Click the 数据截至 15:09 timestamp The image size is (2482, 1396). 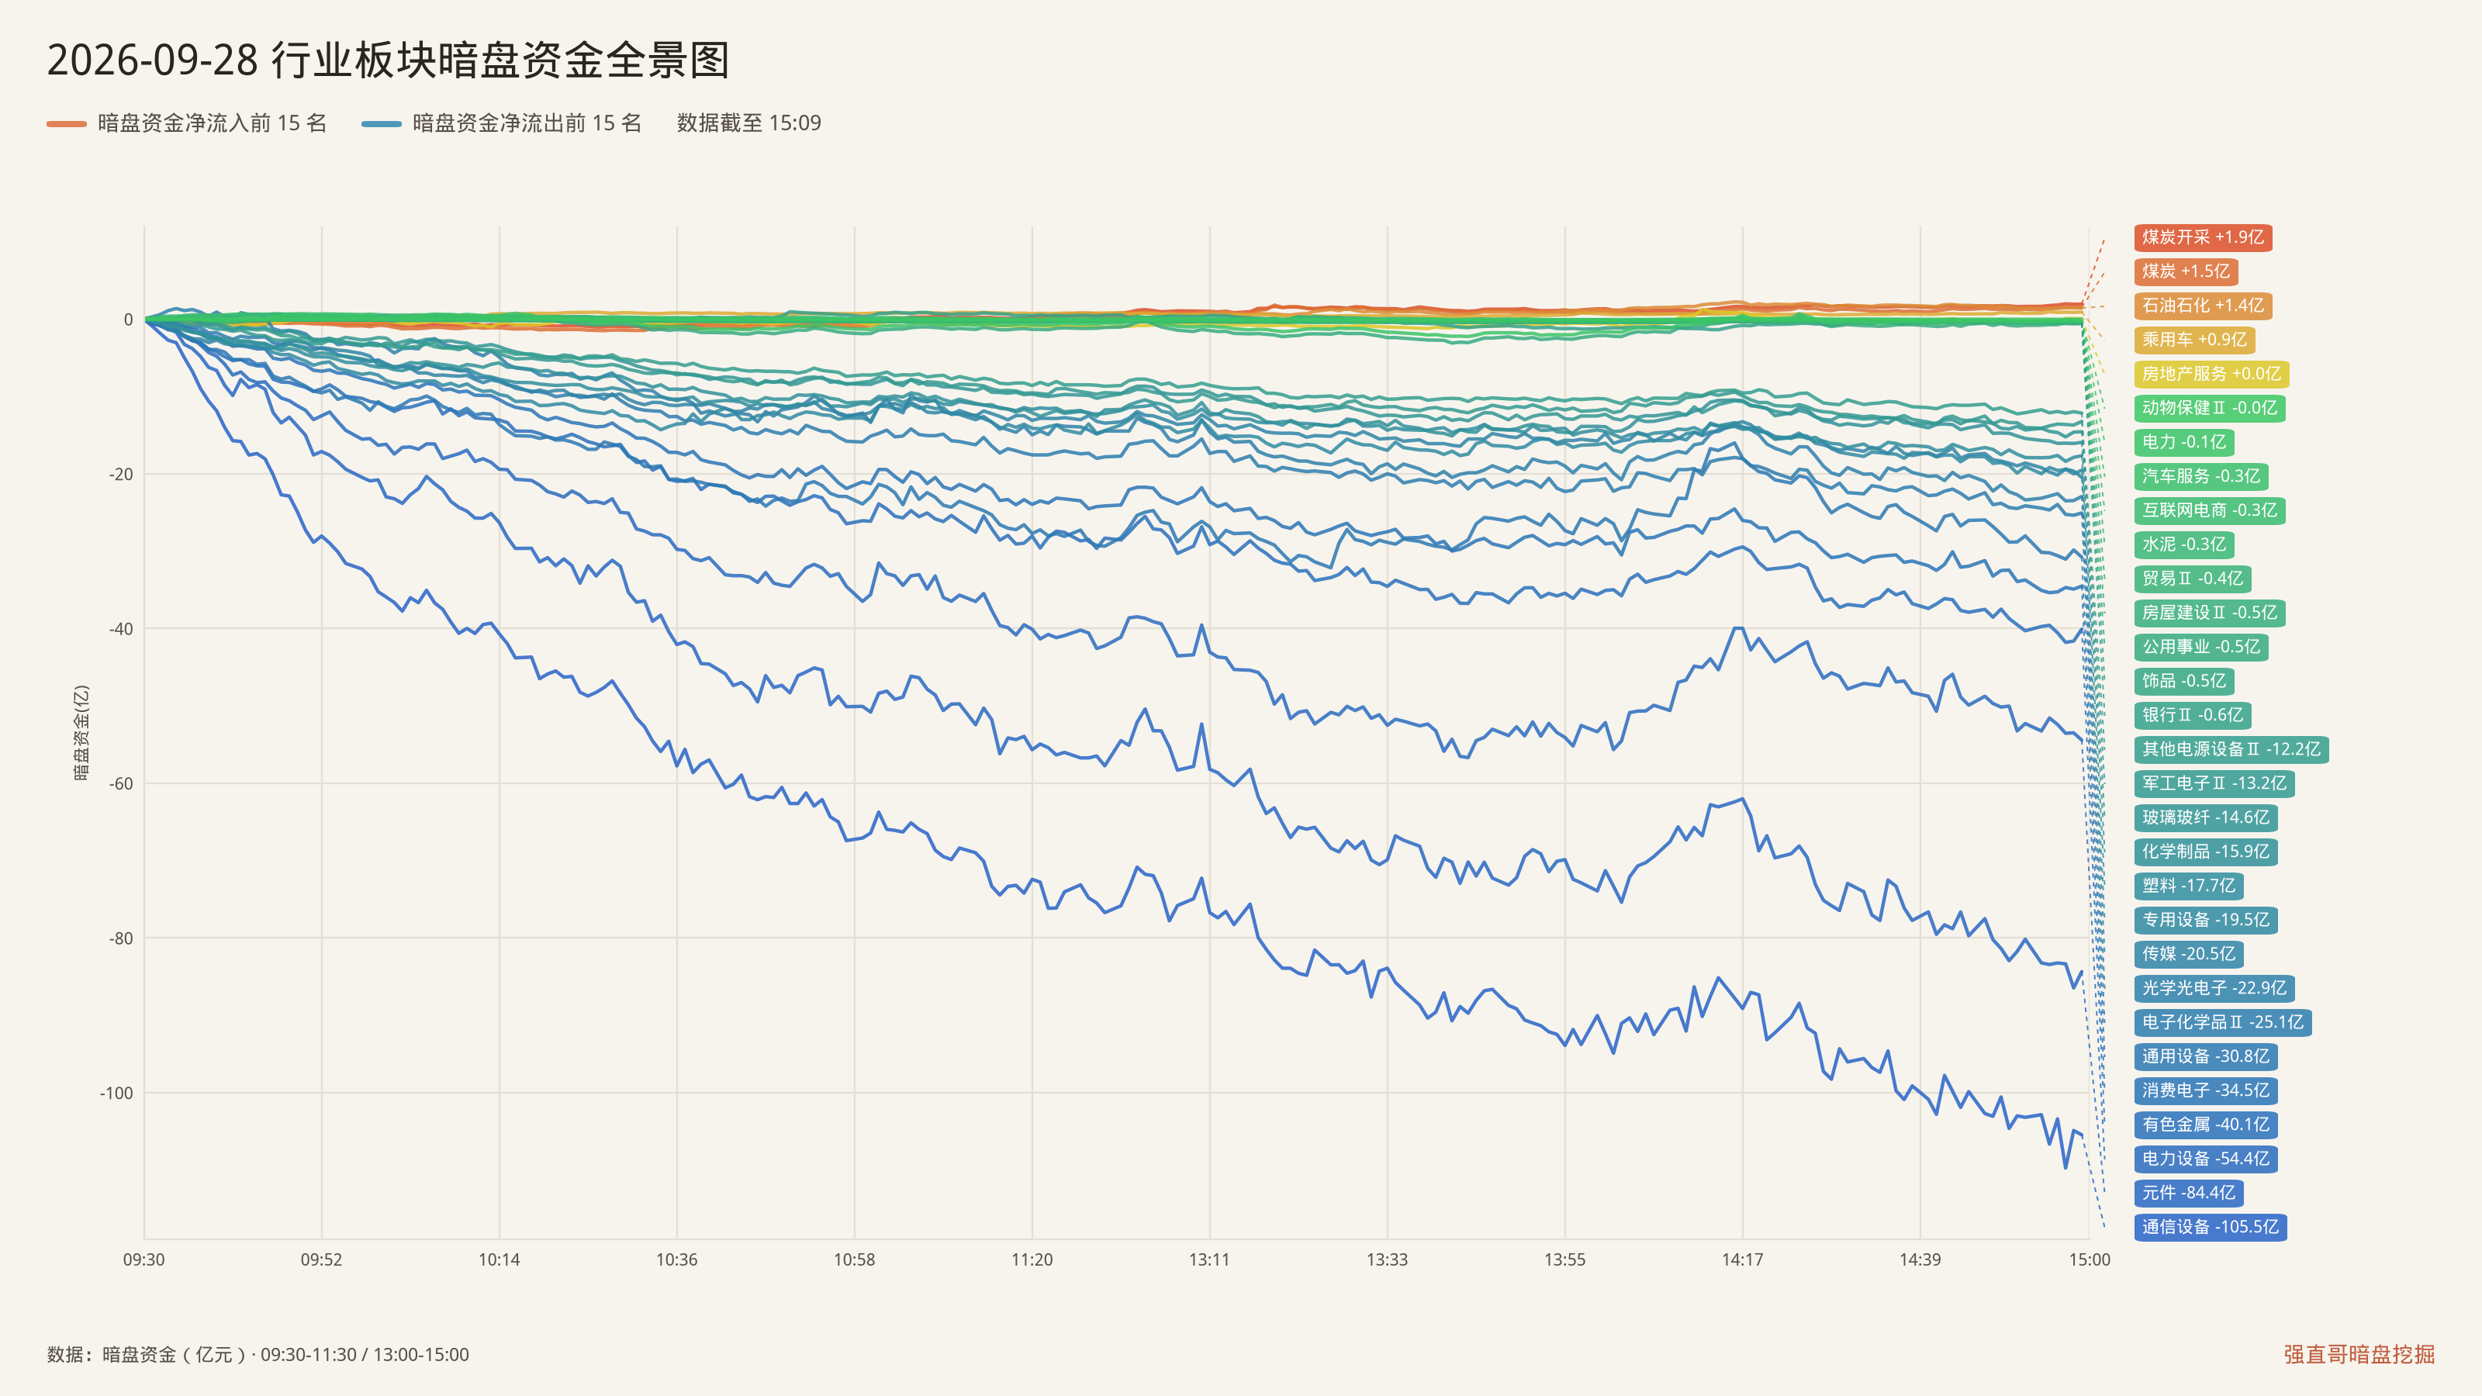pos(748,123)
